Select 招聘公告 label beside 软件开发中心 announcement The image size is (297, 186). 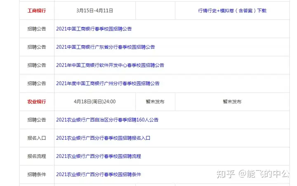(x=37, y=65)
